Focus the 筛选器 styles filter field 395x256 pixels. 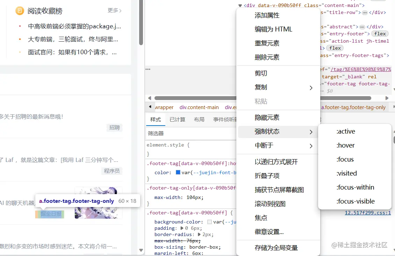pyautogui.click(x=191, y=134)
